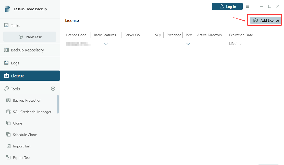
Task: Click the Basic Features checkmark
Action: pos(106,44)
